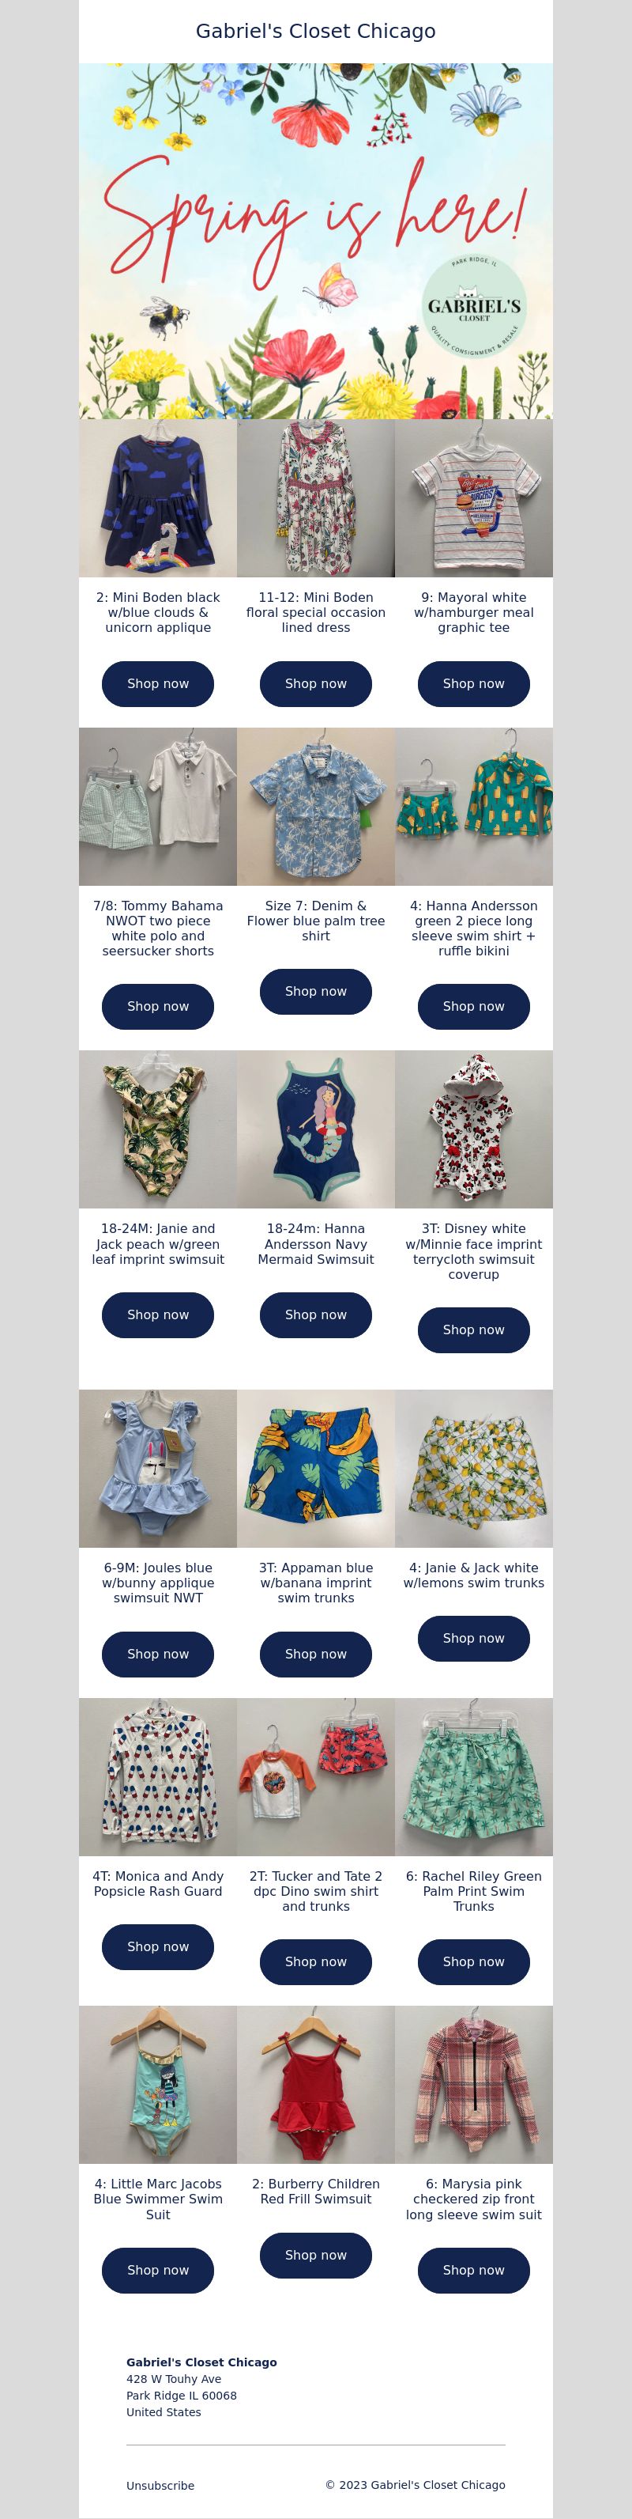Select the Navy Mermaid Swimsuit image

pos(315,1129)
